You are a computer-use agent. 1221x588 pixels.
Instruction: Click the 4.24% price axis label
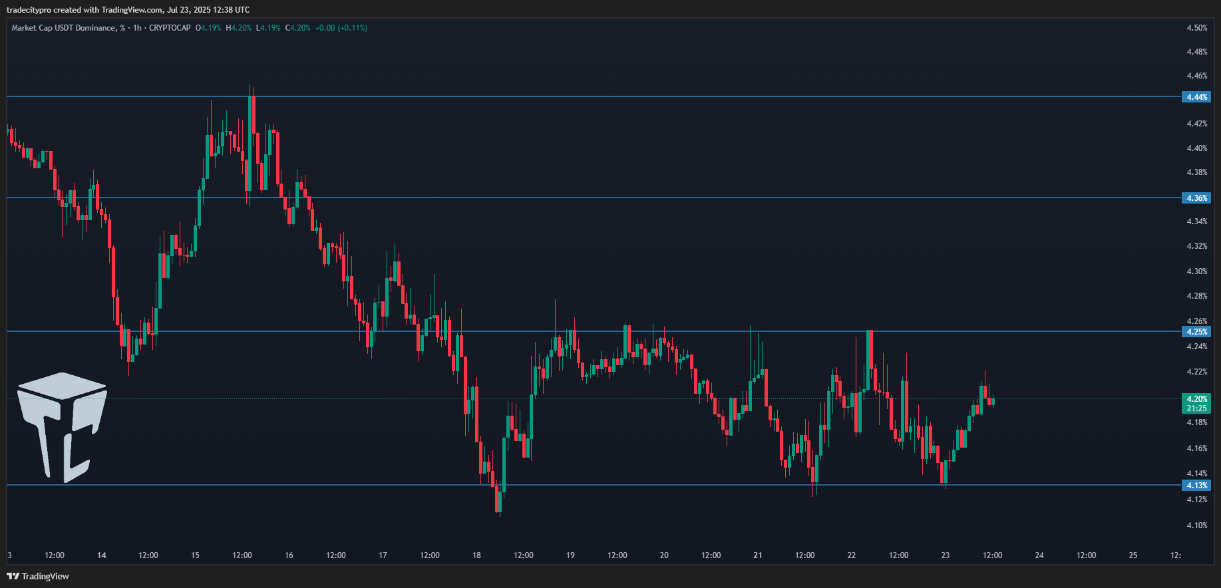(1197, 347)
